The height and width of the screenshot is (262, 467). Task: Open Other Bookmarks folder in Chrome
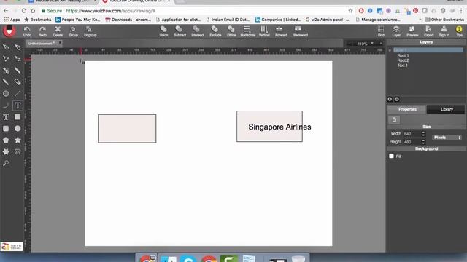[444, 20]
